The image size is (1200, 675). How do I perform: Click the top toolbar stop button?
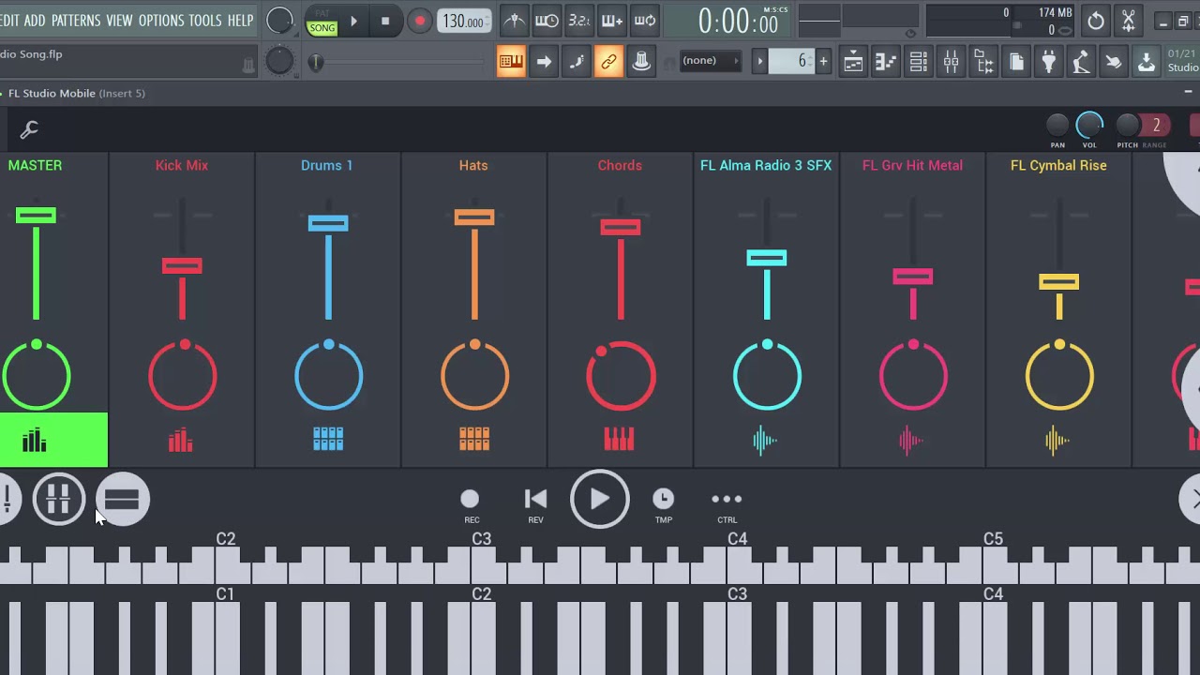(x=385, y=21)
